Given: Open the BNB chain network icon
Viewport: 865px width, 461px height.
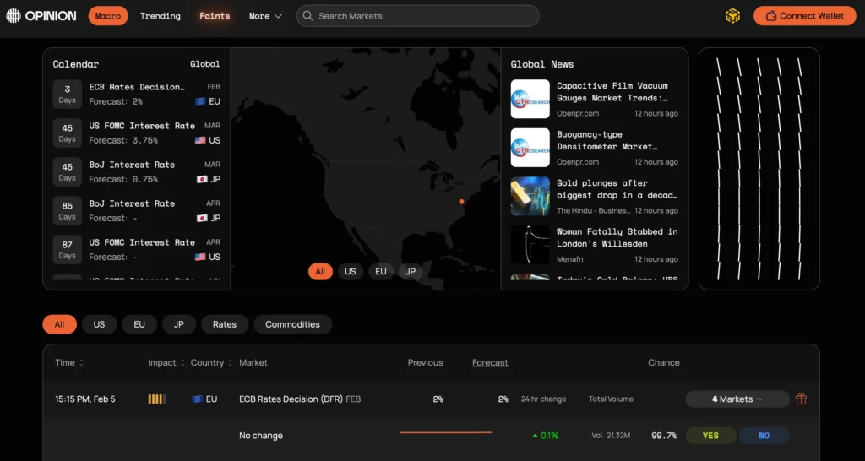Looking at the screenshot, I should point(732,16).
